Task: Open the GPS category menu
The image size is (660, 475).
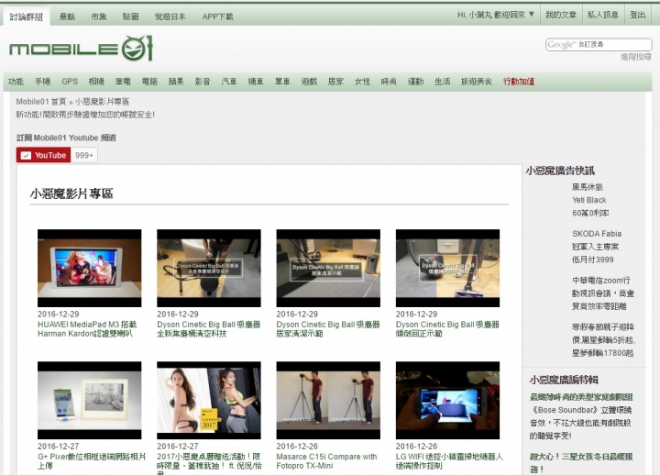Action: (x=70, y=82)
